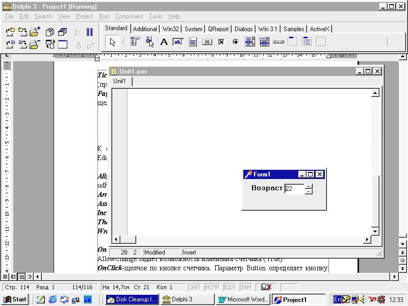Launch Internet Explorer from quick launch

[x=53, y=299]
